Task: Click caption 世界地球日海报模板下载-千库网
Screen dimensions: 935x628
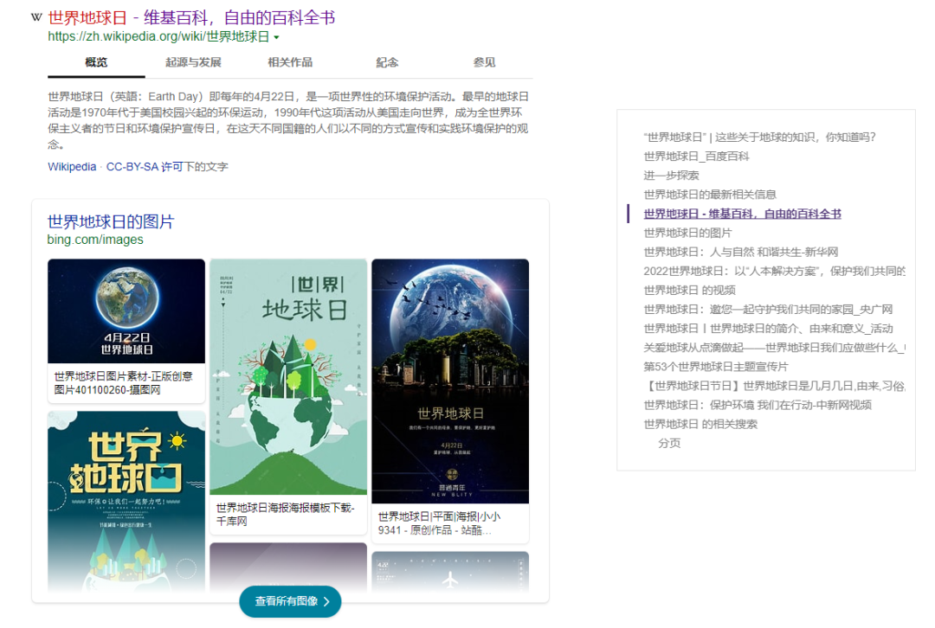Action: click(285, 514)
